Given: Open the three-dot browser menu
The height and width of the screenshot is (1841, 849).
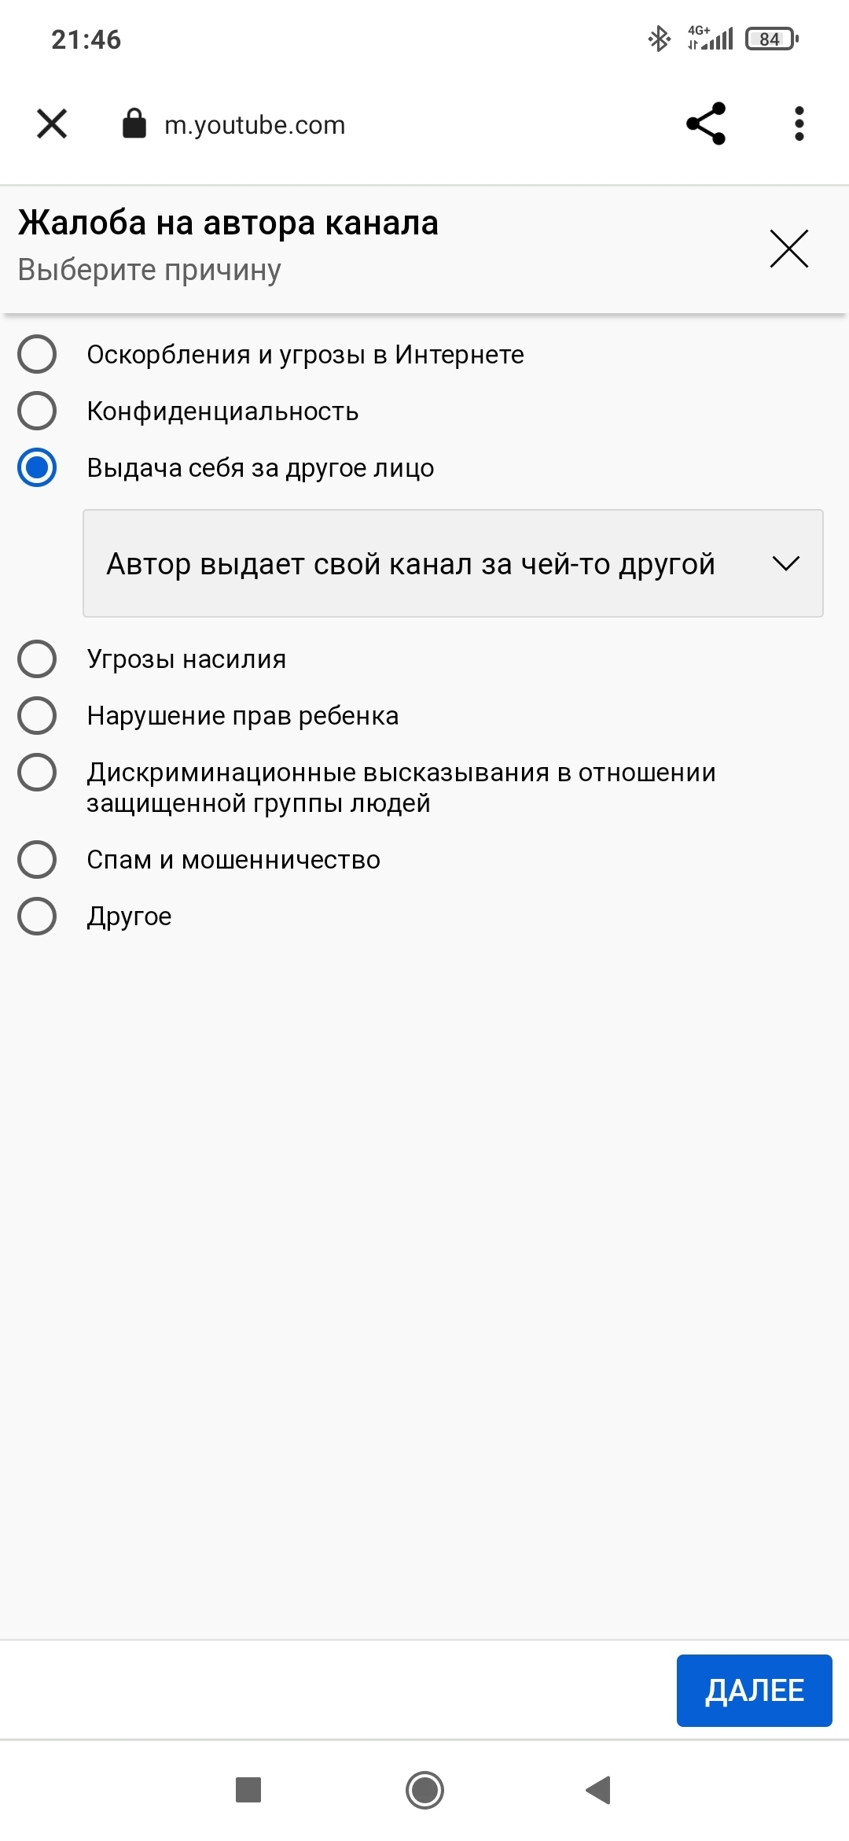Looking at the screenshot, I should point(799,124).
